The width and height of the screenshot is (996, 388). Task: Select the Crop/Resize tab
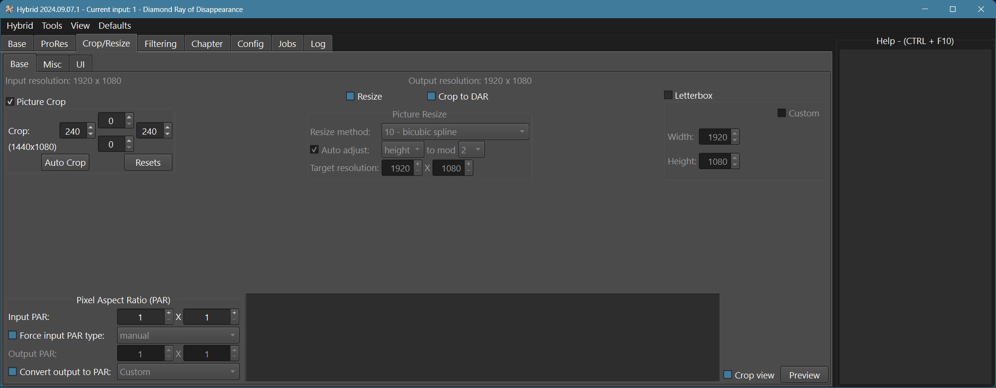point(106,43)
